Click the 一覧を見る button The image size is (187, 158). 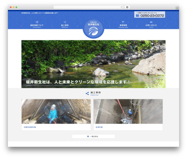(93, 136)
